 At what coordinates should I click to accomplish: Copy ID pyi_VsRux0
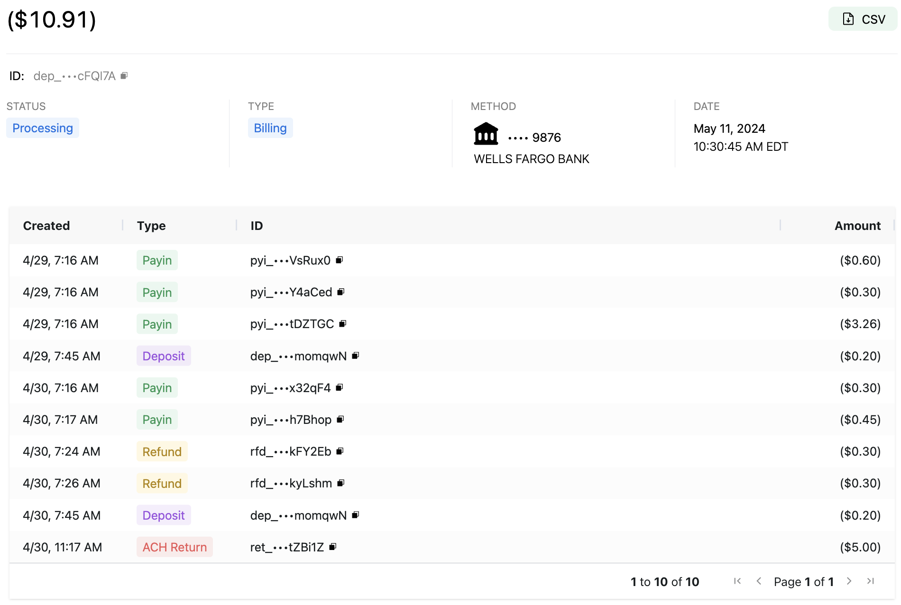pos(340,260)
